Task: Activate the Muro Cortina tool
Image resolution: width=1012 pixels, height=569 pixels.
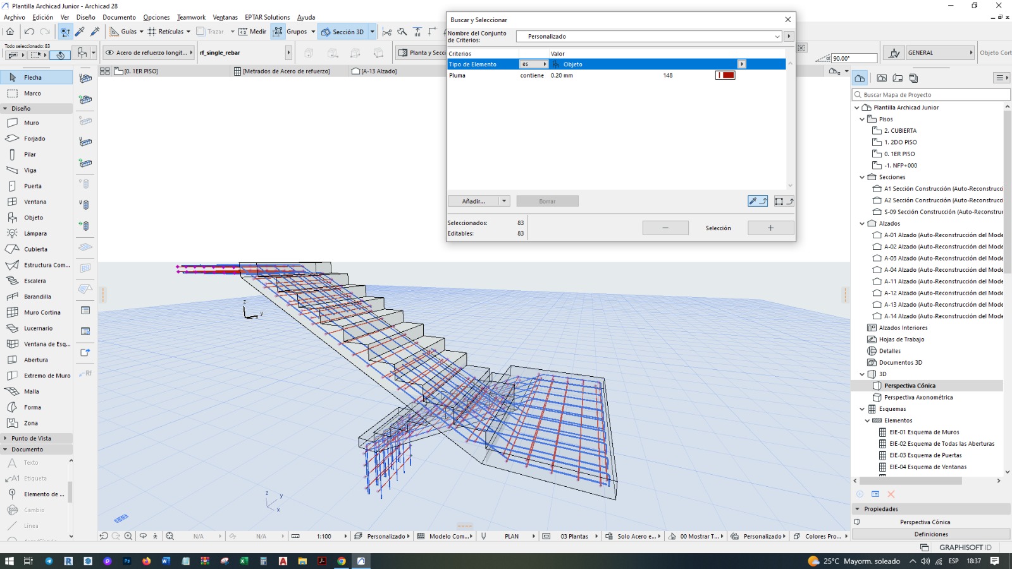Action: click(x=36, y=312)
